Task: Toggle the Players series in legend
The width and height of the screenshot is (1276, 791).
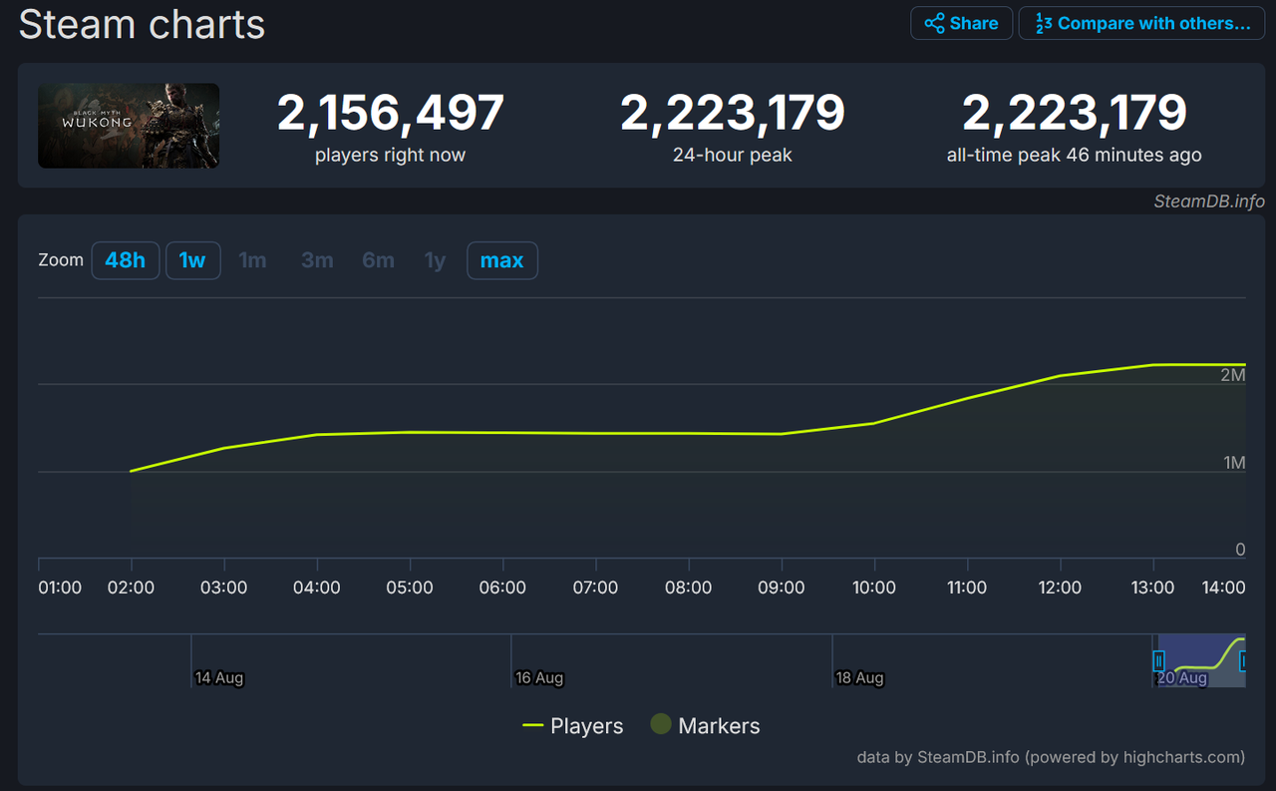Action: pos(573,726)
